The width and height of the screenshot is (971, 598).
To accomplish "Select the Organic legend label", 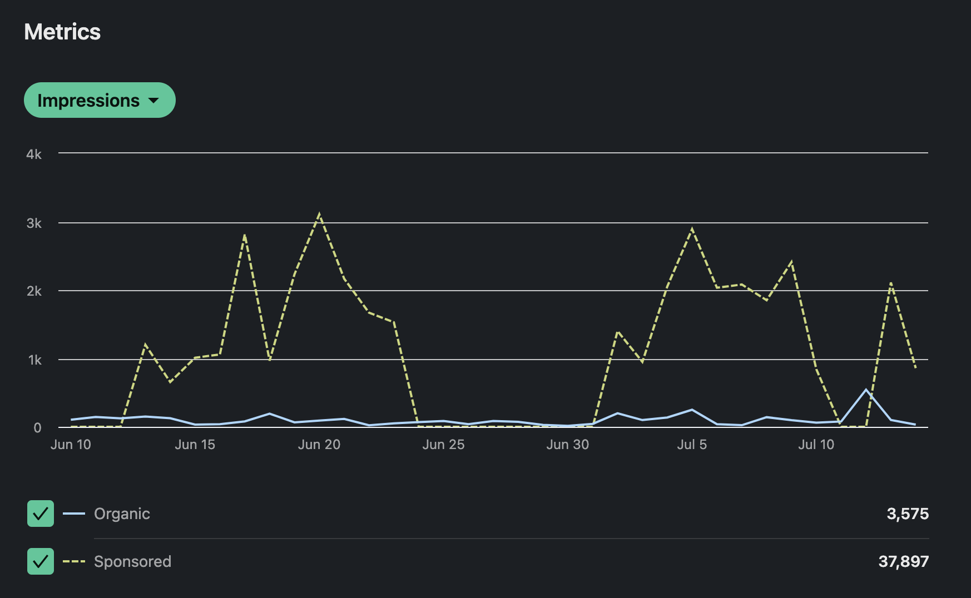I will (x=122, y=514).
